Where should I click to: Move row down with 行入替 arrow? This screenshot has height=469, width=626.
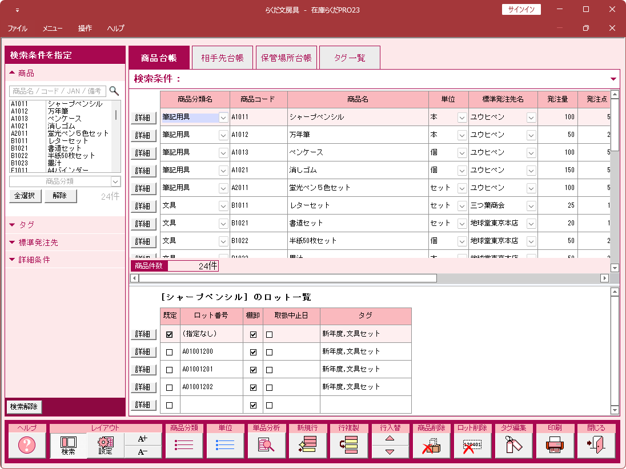[390, 452]
